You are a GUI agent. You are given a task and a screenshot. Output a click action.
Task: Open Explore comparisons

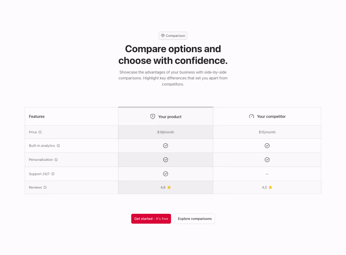(195, 219)
